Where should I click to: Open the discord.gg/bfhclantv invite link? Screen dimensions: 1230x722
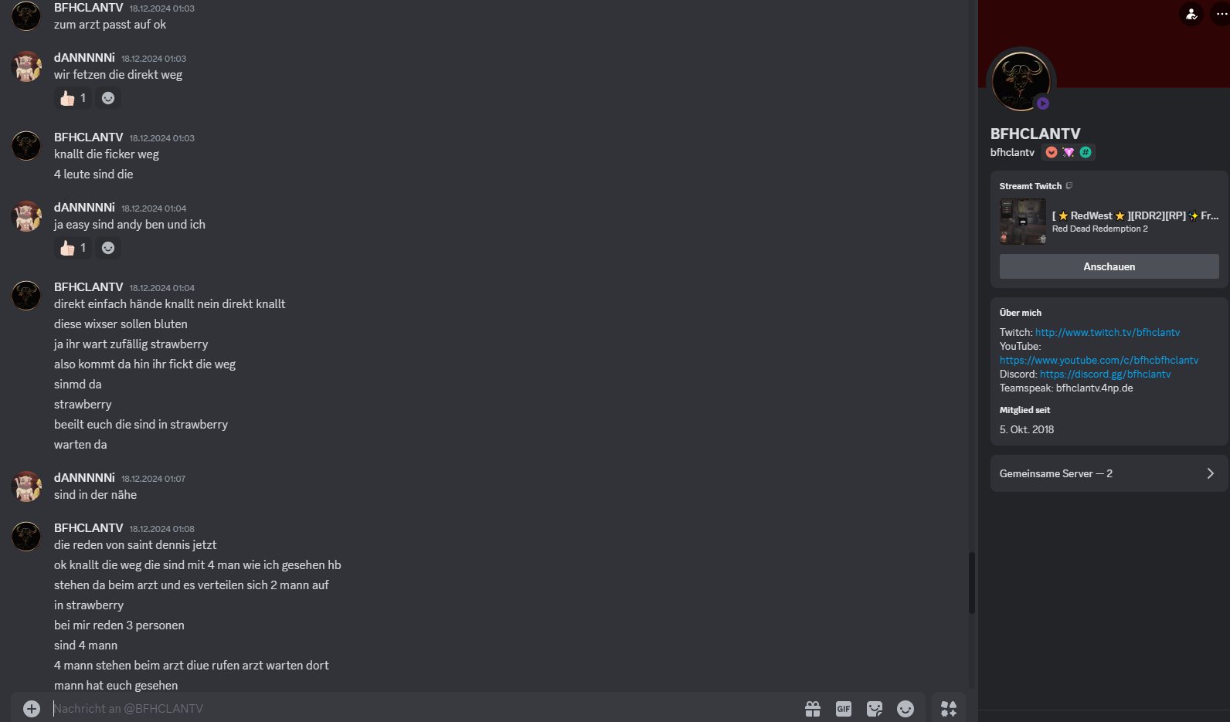pyautogui.click(x=1105, y=375)
